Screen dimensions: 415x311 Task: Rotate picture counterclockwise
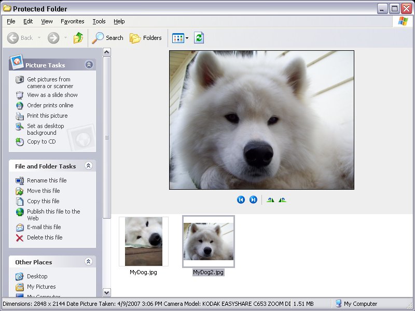pyautogui.click(x=282, y=200)
